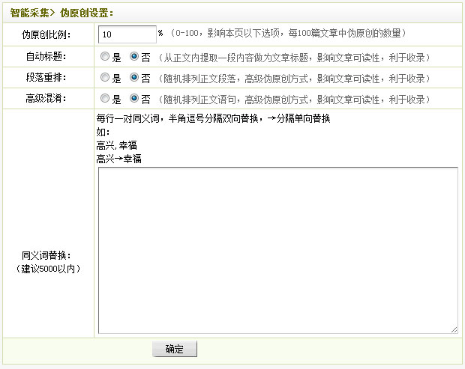
Task: Choose 否 for 段落重排
Action: click(134, 77)
